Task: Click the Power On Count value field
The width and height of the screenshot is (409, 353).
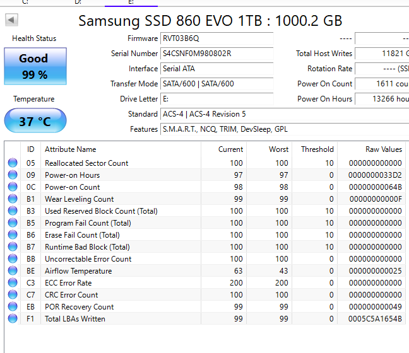Action: coord(382,84)
